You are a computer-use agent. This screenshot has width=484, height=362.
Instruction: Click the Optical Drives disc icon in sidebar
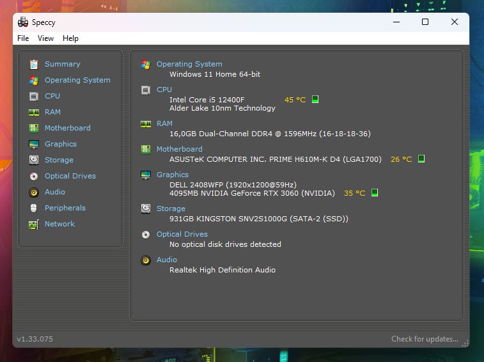[33, 176]
